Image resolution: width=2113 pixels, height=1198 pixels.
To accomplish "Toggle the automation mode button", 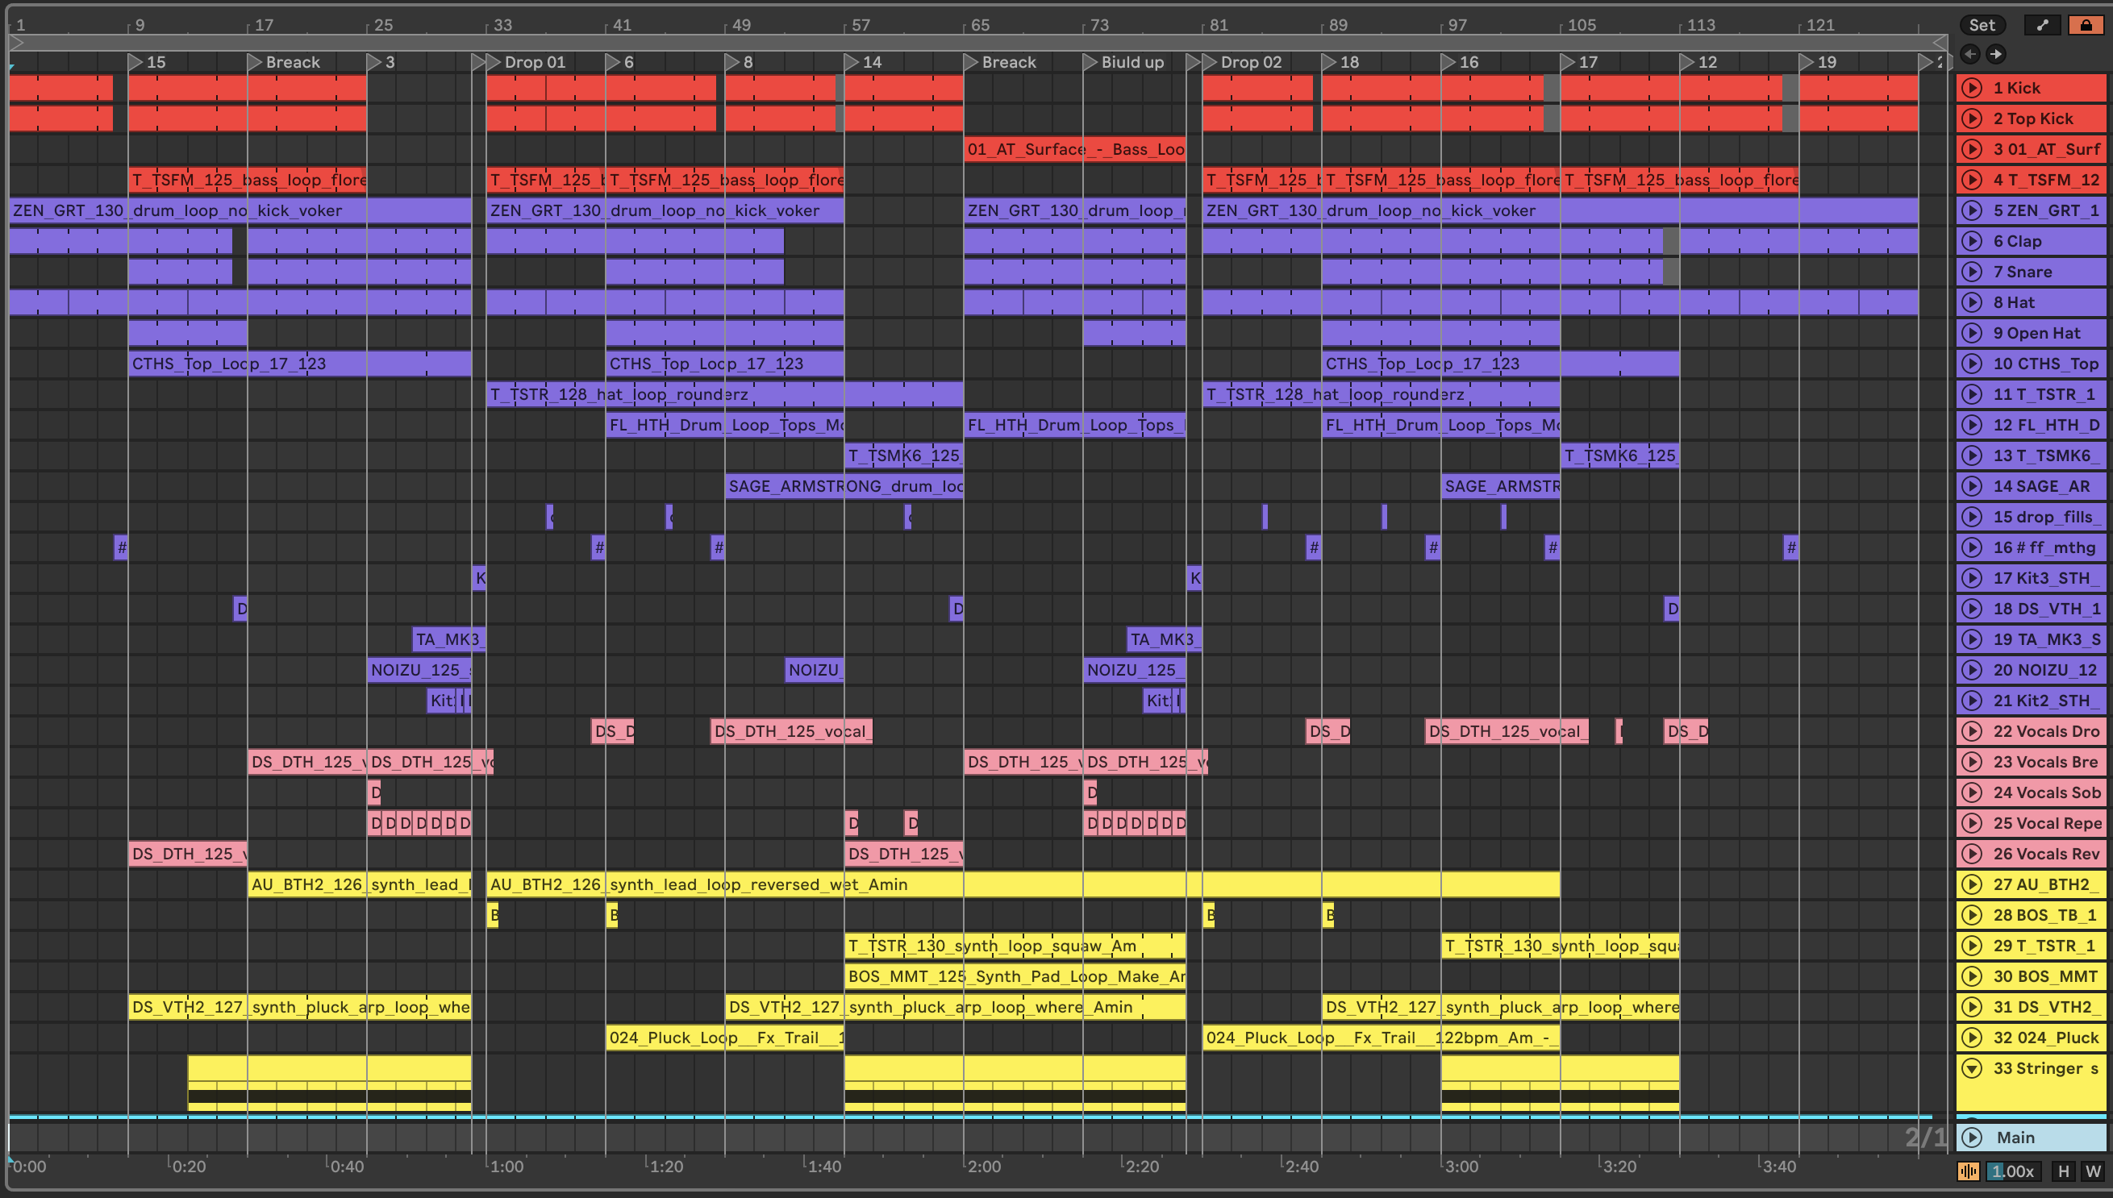I will [2042, 25].
